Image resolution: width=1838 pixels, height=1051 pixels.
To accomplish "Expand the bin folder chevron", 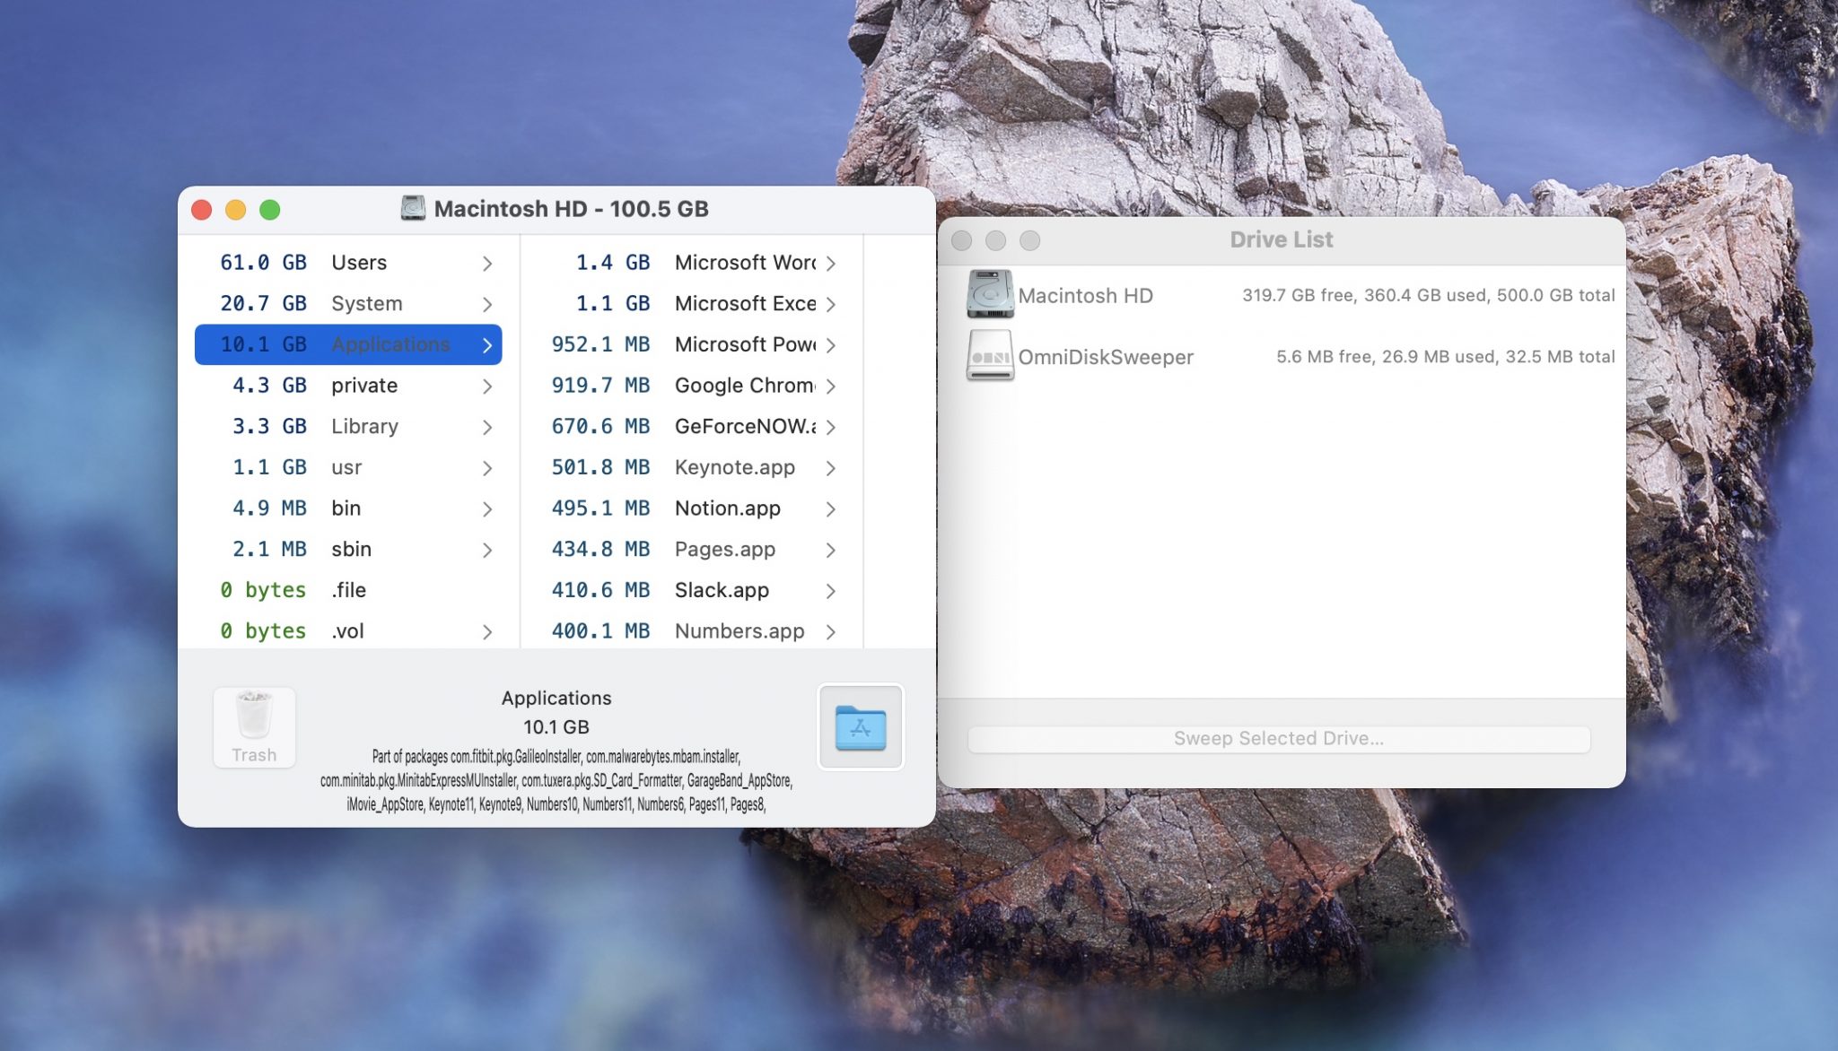I will pos(487,508).
